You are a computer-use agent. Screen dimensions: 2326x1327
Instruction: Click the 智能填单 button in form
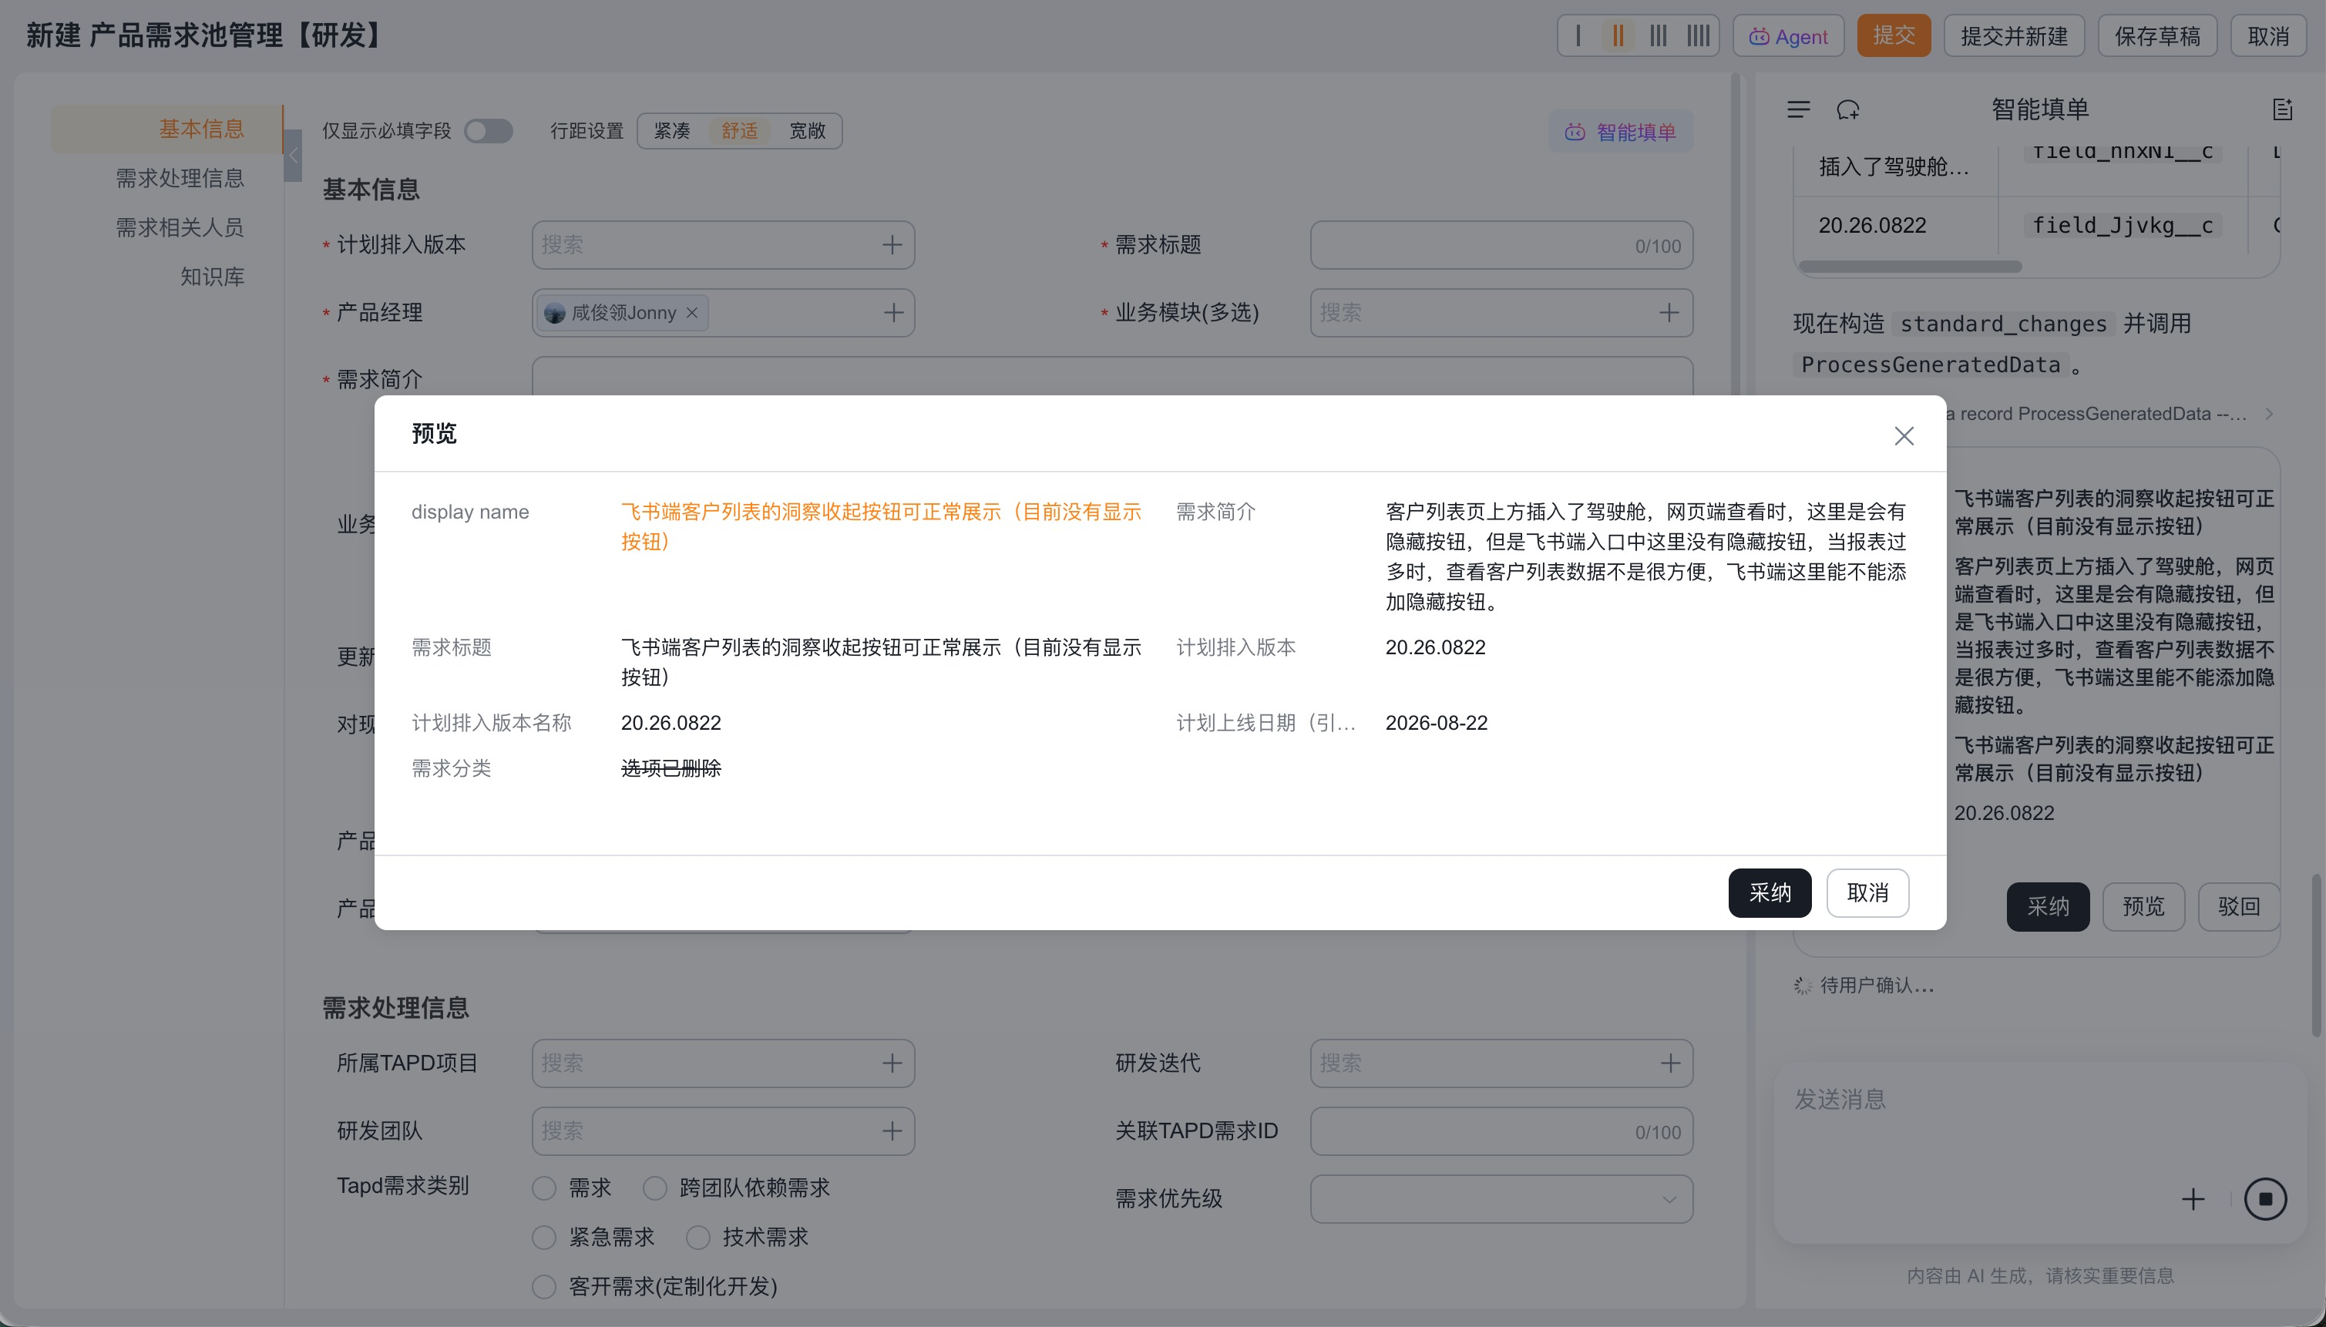pyautogui.click(x=1621, y=132)
